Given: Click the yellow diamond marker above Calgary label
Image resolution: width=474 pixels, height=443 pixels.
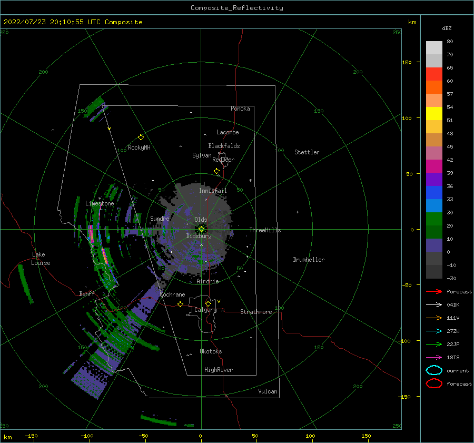Looking at the screenshot, I should (208, 303).
